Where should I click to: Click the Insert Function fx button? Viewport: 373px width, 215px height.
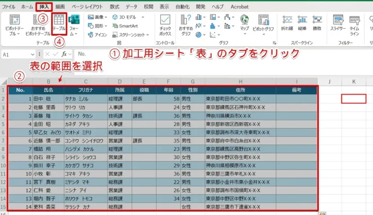point(64,54)
